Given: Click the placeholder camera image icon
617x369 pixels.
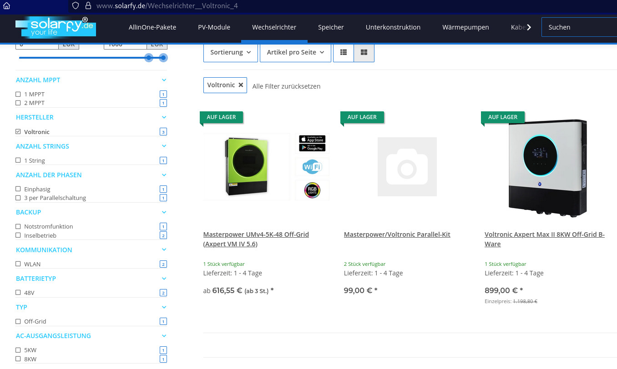Looking at the screenshot, I should click(x=407, y=167).
